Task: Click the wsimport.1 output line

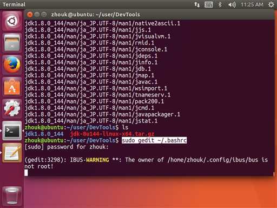Action: tap(96, 88)
